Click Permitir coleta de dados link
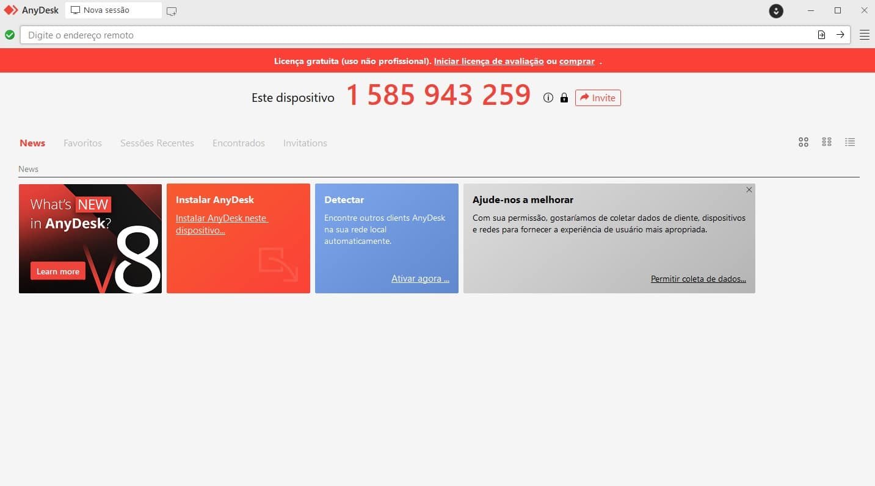Viewport: 875px width, 486px height. click(x=699, y=279)
